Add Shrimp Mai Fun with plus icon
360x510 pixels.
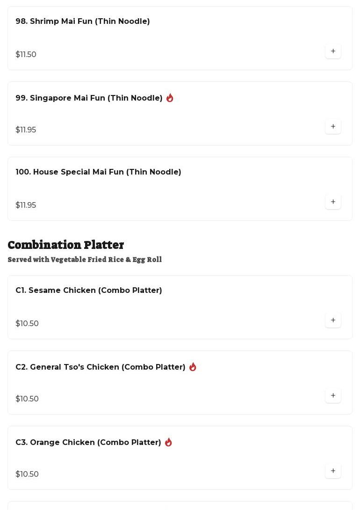(333, 51)
